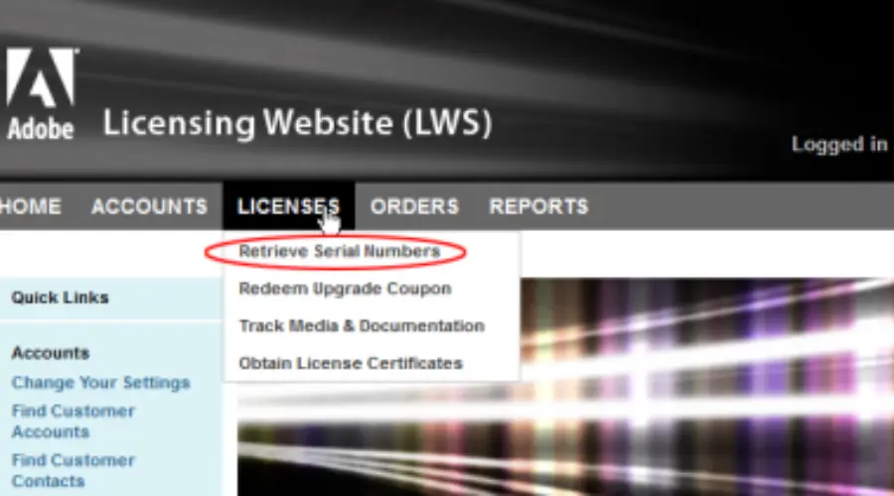Select Obtain License Certificates
Image resolution: width=894 pixels, height=496 pixels.
point(350,363)
